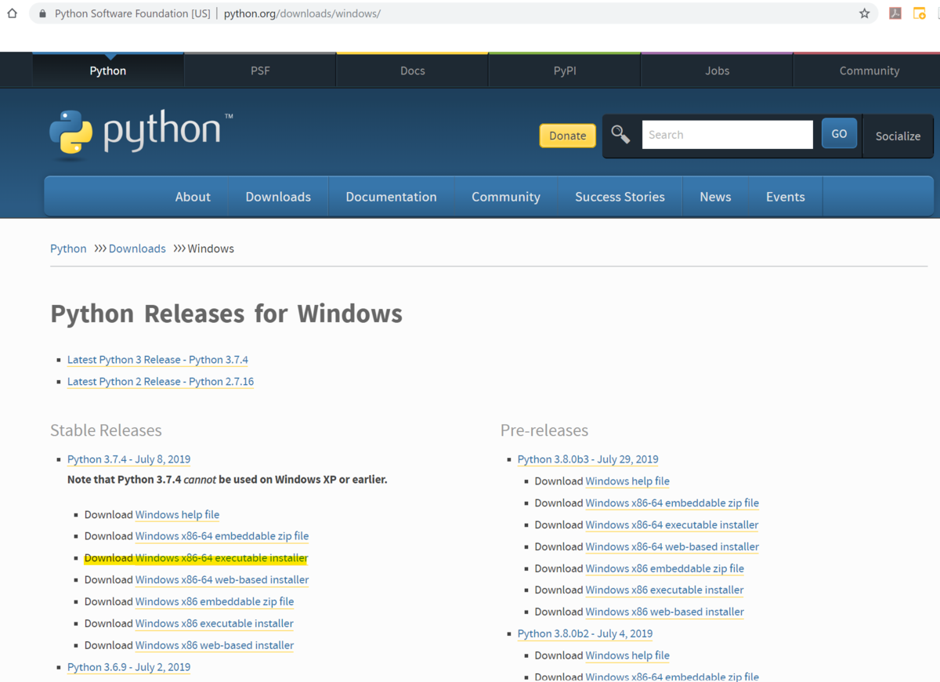Download 3.8.0b3 Windows x86 embeddable zip file
This screenshot has width=940, height=682.
(665, 569)
